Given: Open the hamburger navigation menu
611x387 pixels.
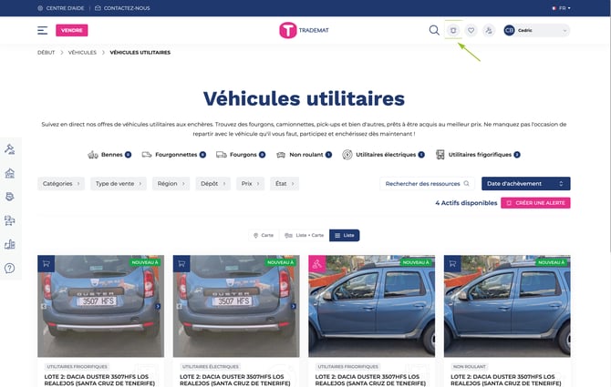Looking at the screenshot, I should coord(43,30).
